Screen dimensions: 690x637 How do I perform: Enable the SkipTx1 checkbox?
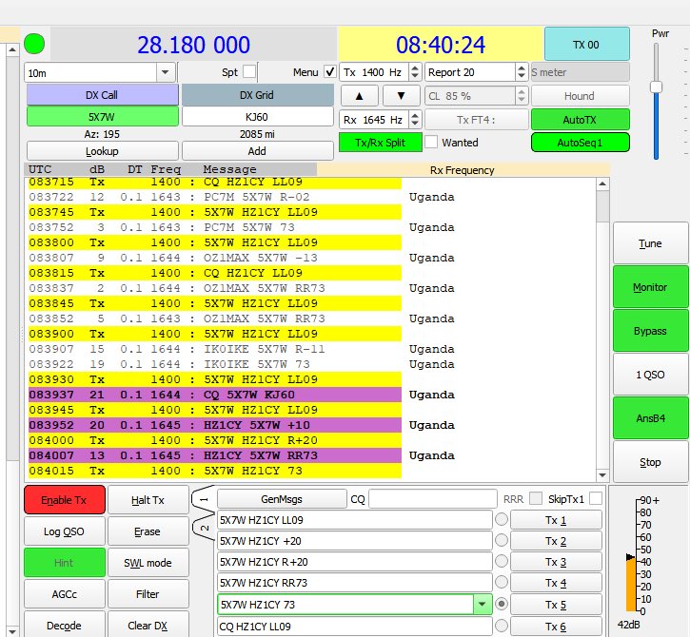[596, 498]
